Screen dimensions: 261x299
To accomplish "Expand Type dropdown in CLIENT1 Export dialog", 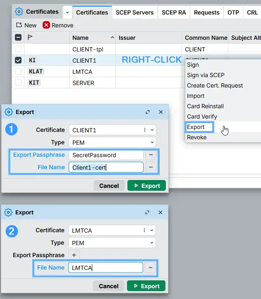I will (152, 142).
